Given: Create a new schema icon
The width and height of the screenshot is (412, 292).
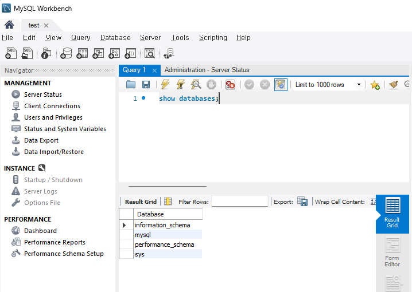Looking at the screenshot, I should (66, 53).
